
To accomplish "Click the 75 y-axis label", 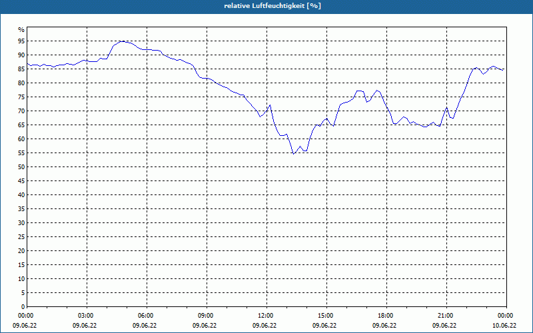I will (x=21, y=97).
